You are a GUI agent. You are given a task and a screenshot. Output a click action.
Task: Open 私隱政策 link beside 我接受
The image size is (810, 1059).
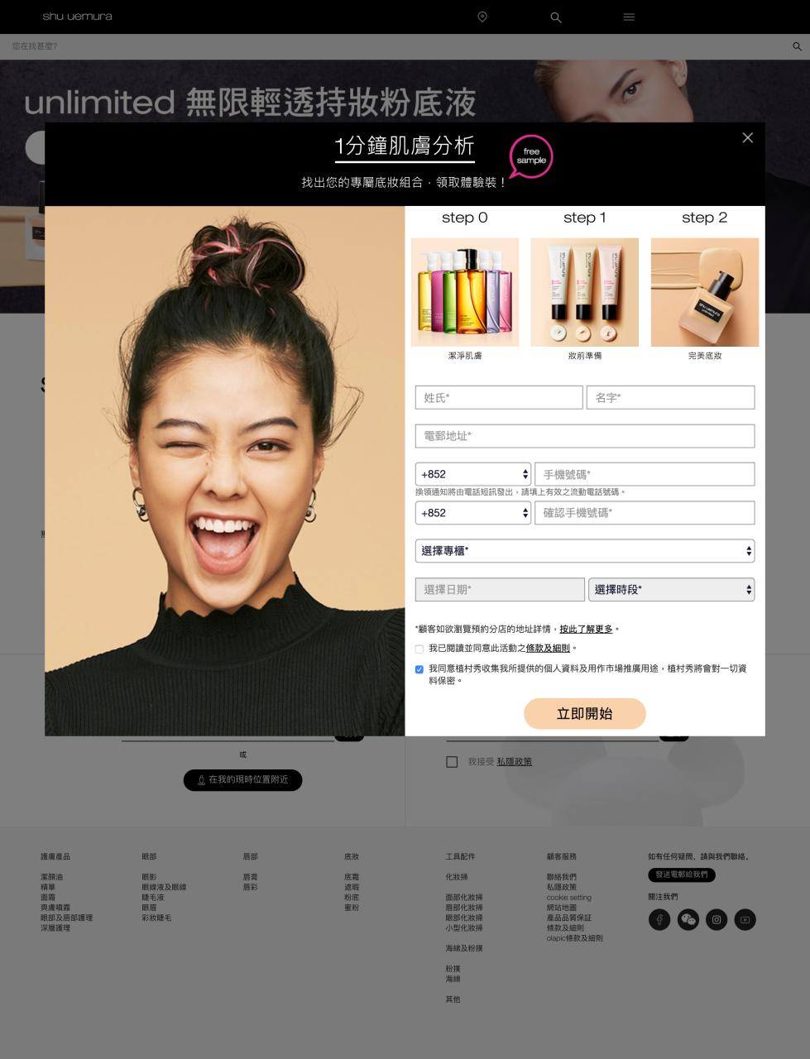pos(515,762)
